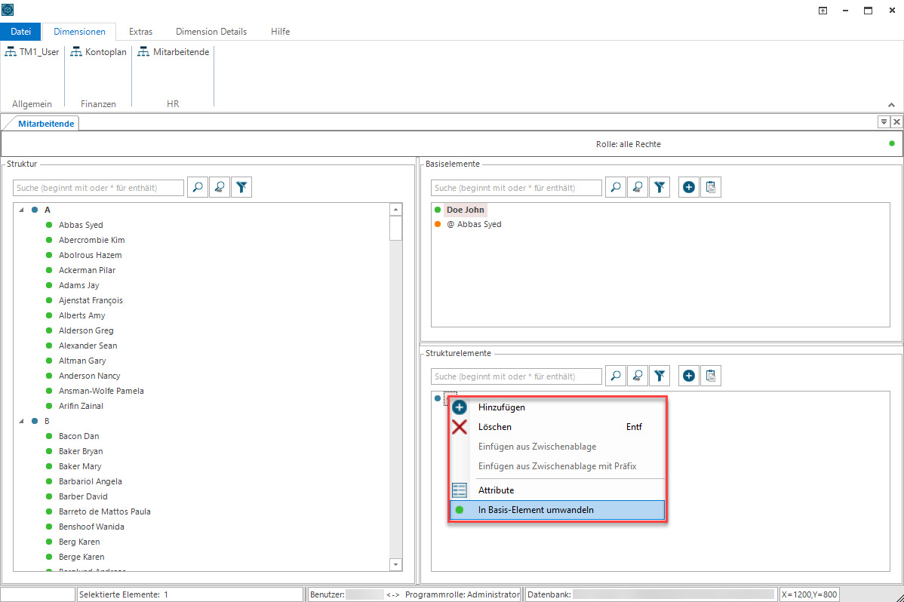This screenshot has height=602, width=904.
Task: Click Einfügen aus Zwischenablage menu entry
Action: [x=557, y=447]
